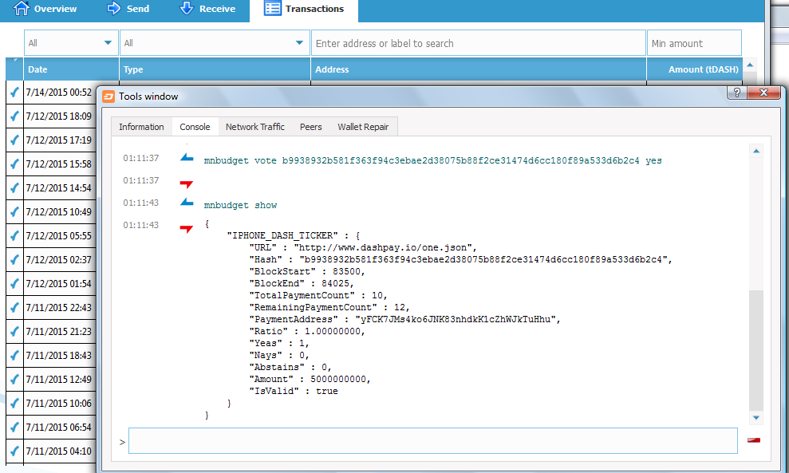The width and height of the screenshot is (789, 473).
Task: Click transactions table scroll-up arrow
Action: (750, 65)
